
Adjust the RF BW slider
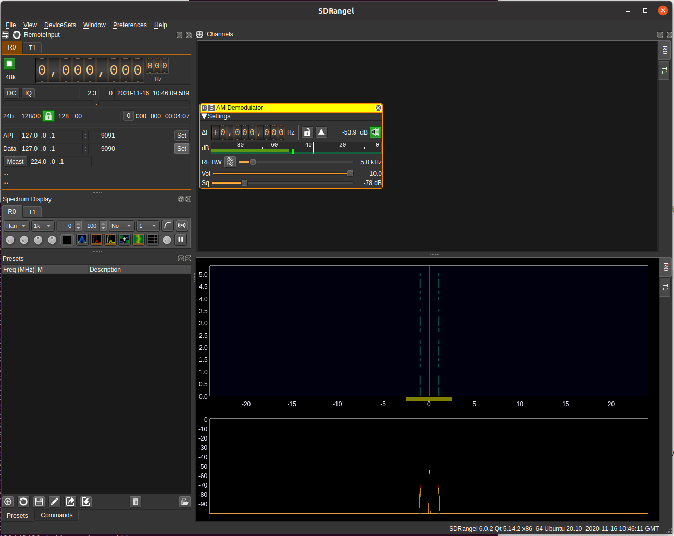[x=295, y=162]
